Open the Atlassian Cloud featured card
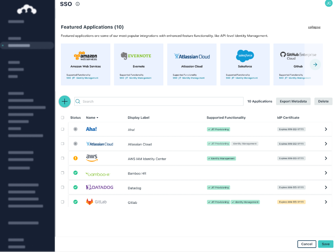Image resolution: width=335 pixels, height=252 pixels. click(x=192, y=64)
